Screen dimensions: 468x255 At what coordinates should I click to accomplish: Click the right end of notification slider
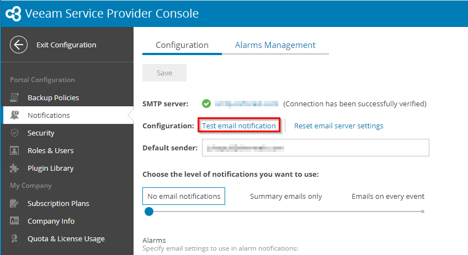click(423, 211)
